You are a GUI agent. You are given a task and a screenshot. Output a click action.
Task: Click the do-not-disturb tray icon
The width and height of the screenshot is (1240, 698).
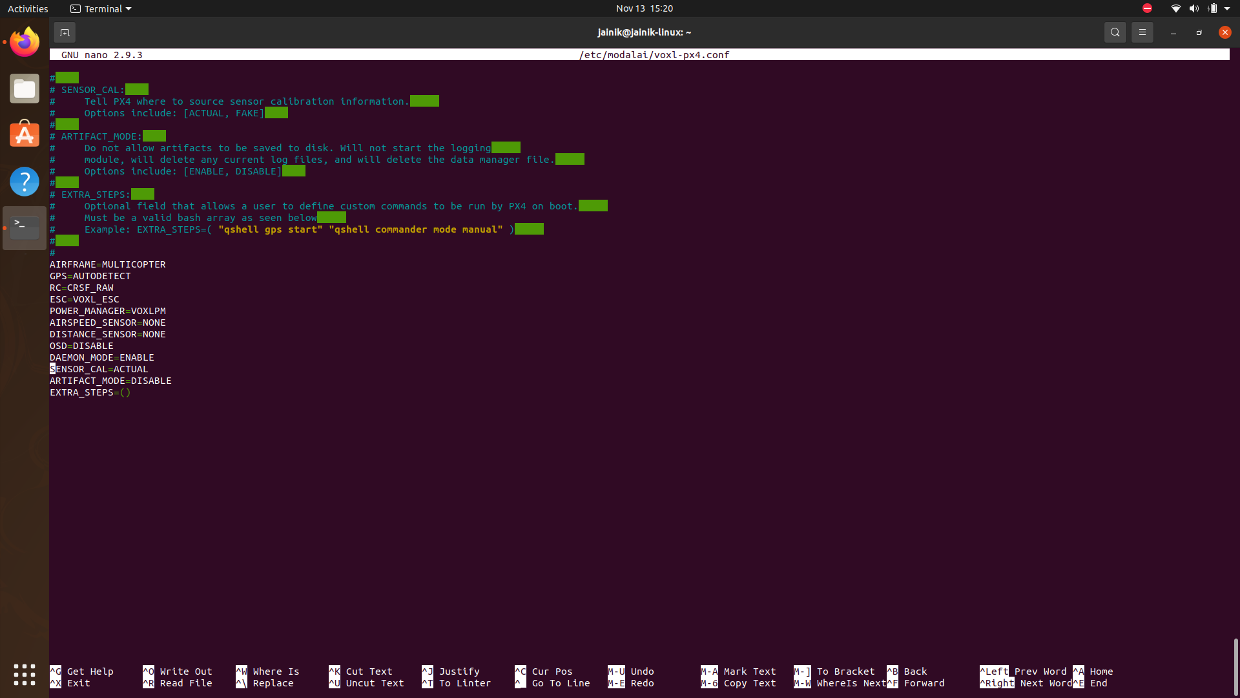click(1147, 8)
